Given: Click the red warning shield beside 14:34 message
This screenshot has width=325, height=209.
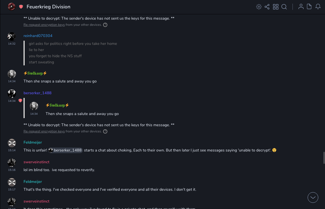Looking at the screenshot, I should 20,100.
